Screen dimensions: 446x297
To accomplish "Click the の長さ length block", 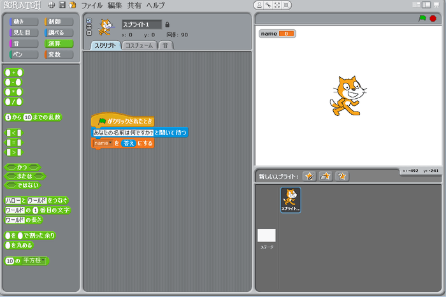I will 24,220.
